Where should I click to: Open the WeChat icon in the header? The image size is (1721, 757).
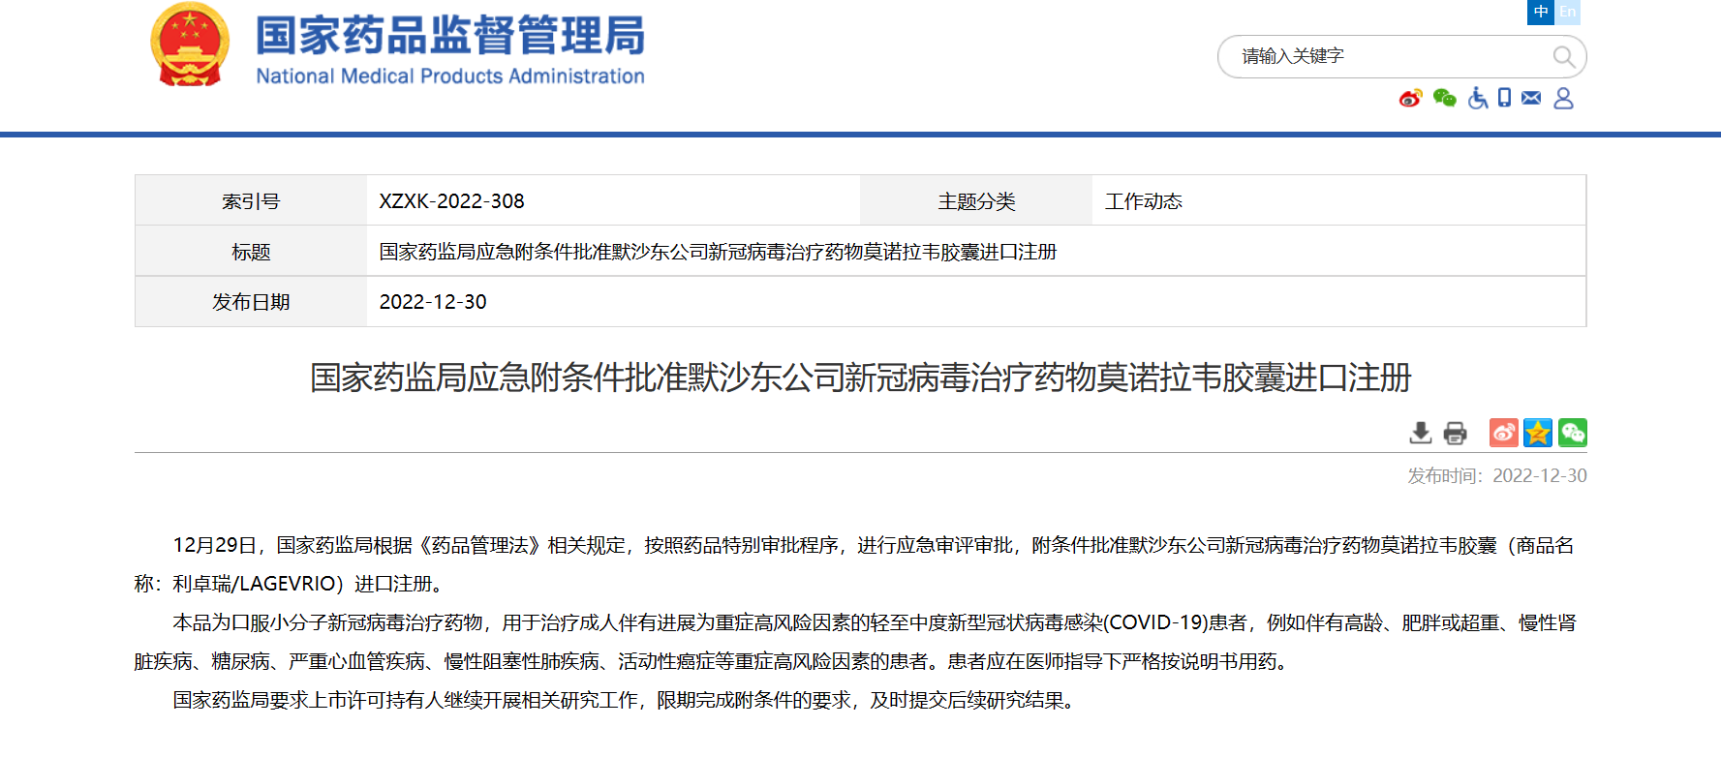(1444, 98)
